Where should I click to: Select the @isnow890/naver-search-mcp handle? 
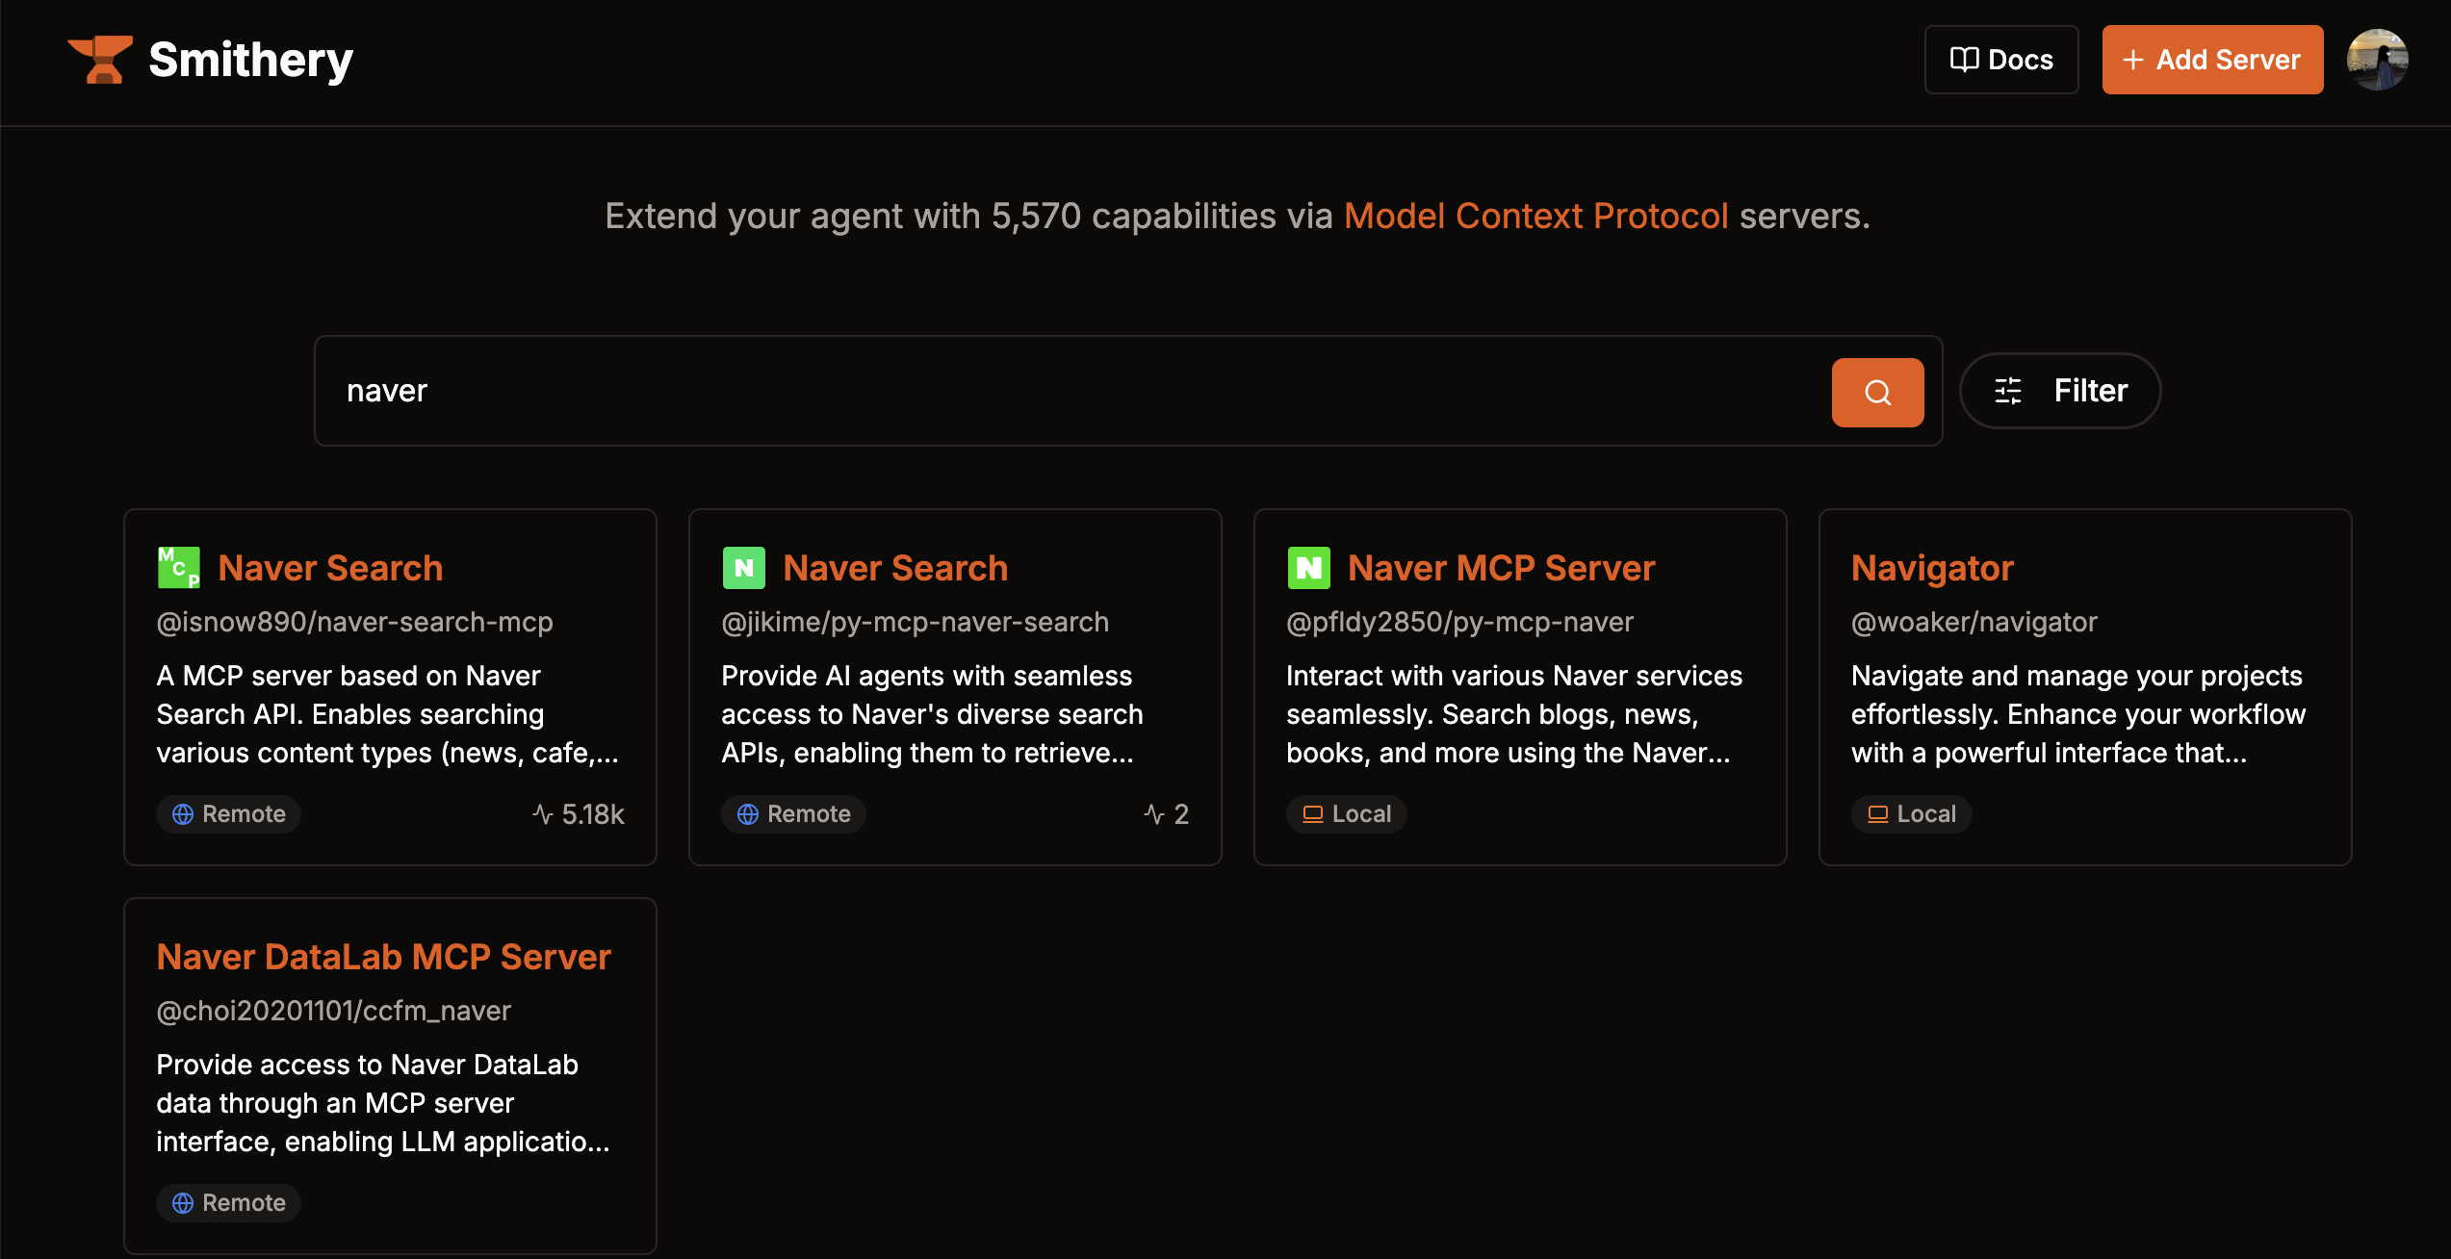coord(354,622)
